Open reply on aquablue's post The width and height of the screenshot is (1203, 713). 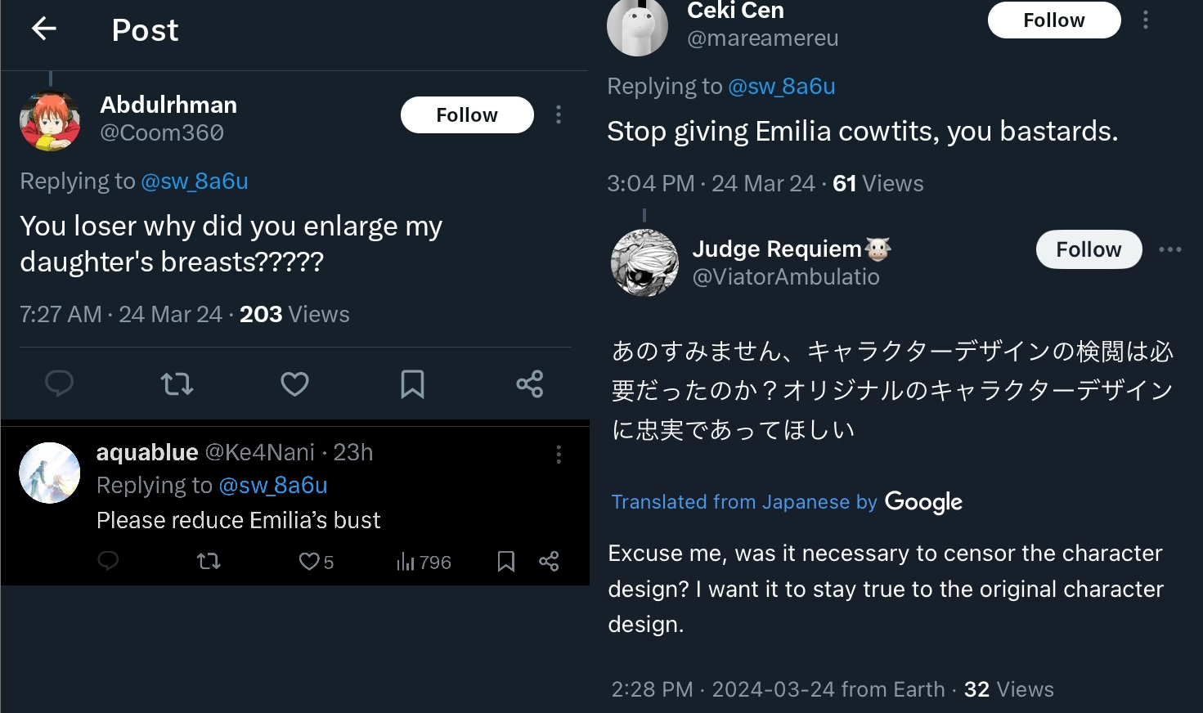click(108, 561)
